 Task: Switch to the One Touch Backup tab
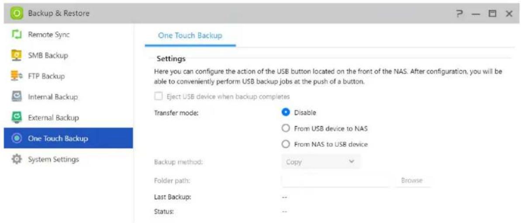pos(190,35)
